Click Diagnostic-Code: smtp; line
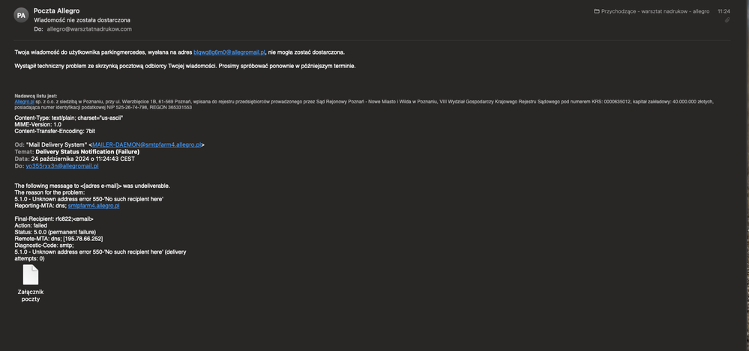The image size is (749, 351). 44,245
